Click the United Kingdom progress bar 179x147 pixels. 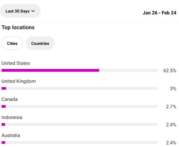point(4,88)
